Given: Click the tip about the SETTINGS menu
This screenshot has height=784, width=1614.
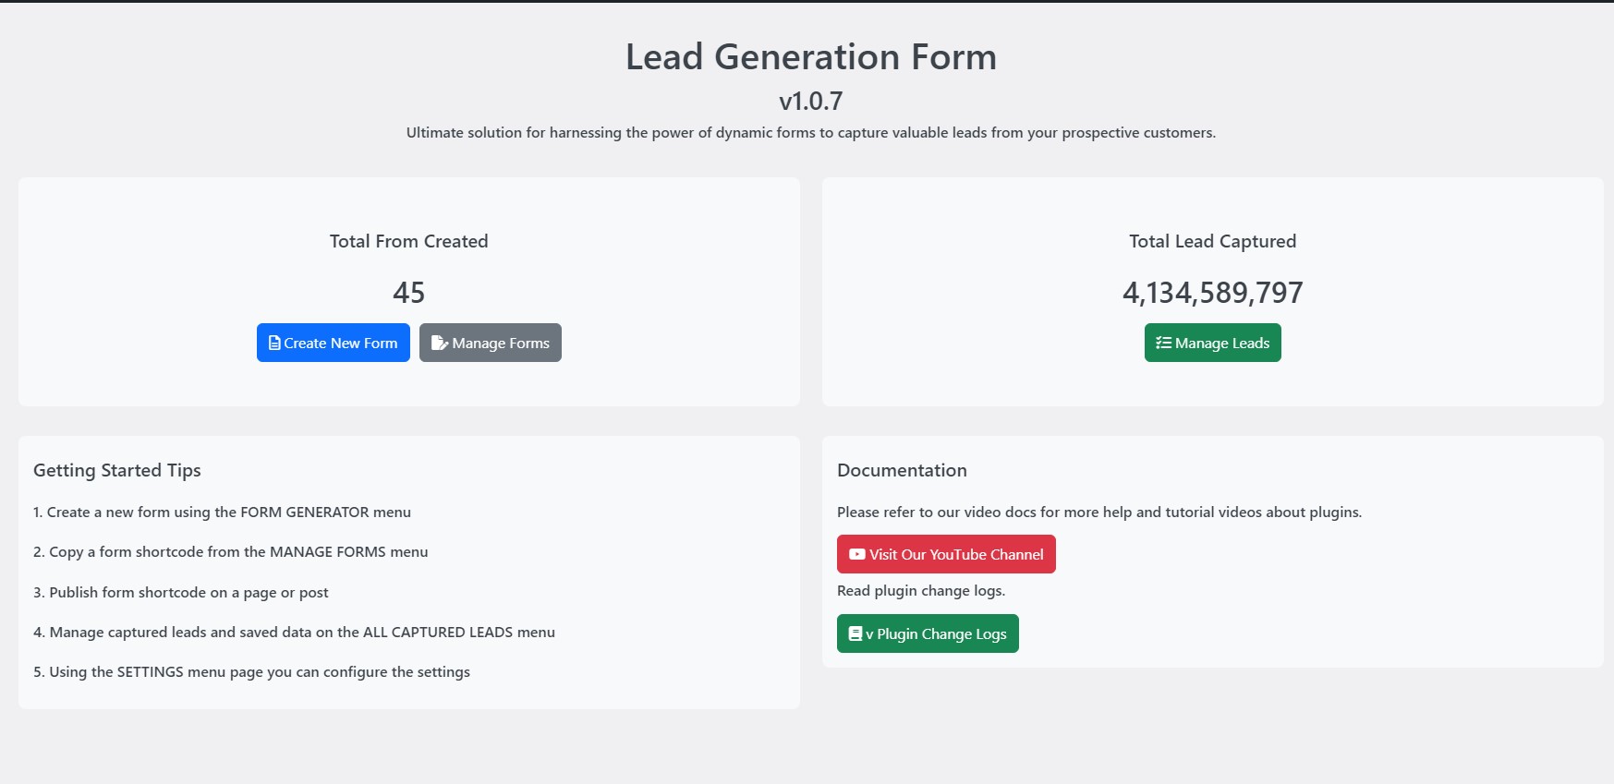Looking at the screenshot, I should point(251,672).
